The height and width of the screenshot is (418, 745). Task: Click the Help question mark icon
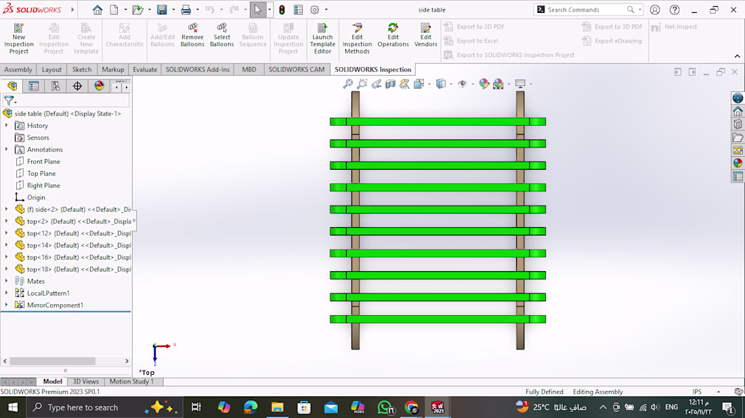(674, 9)
